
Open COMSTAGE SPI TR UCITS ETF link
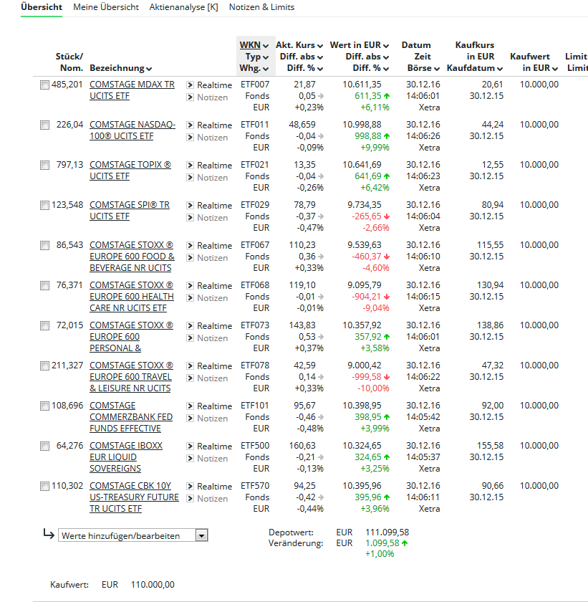[130, 211]
